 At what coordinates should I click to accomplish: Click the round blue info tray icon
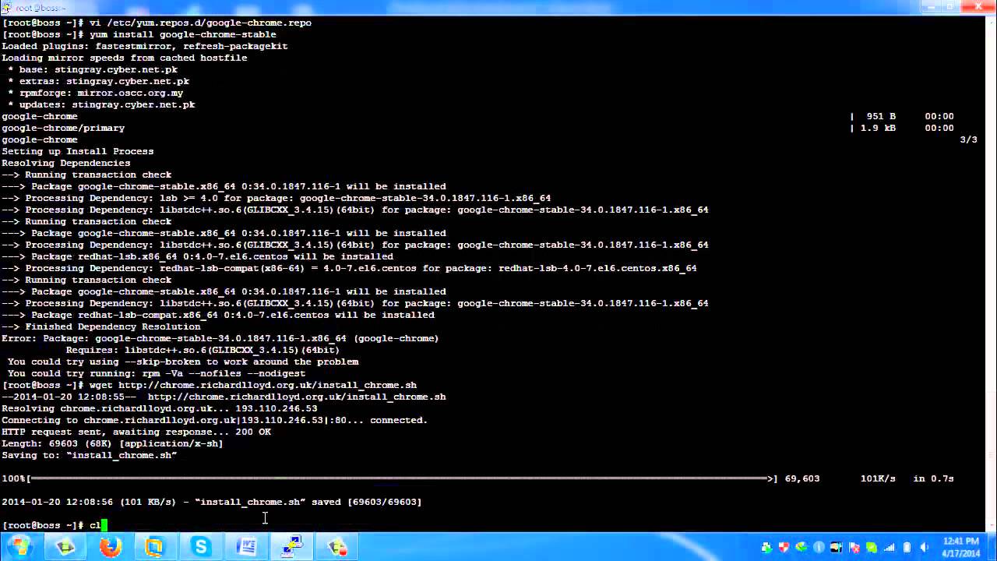pyautogui.click(x=819, y=547)
